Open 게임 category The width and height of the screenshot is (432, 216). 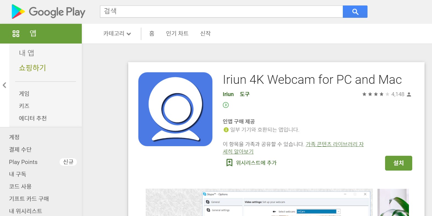(x=24, y=94)
